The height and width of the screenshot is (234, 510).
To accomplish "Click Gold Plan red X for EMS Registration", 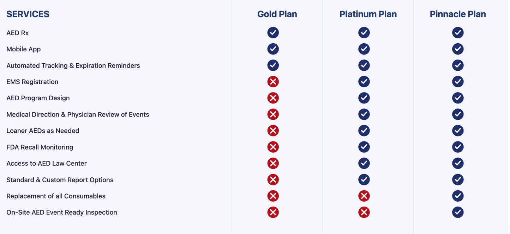I will coord(273,82).
